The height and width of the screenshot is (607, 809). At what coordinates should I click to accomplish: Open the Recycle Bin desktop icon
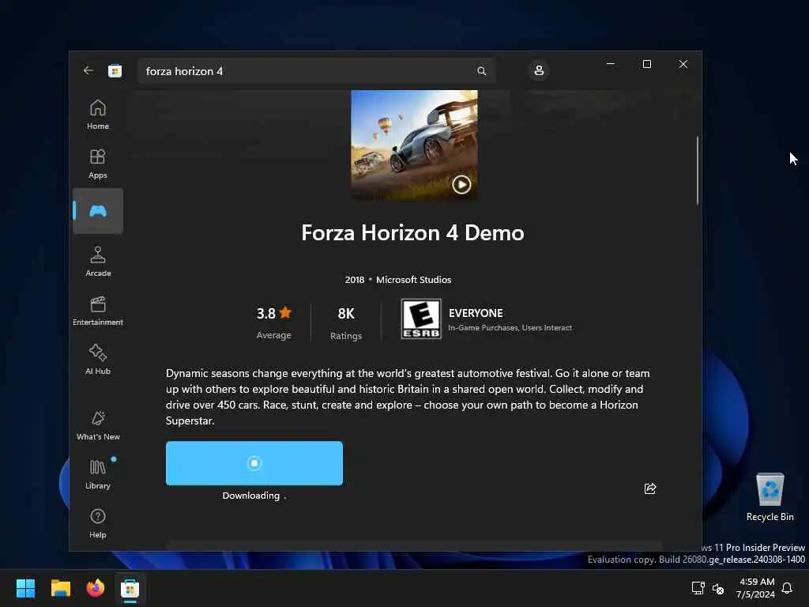tap(769, 497)
